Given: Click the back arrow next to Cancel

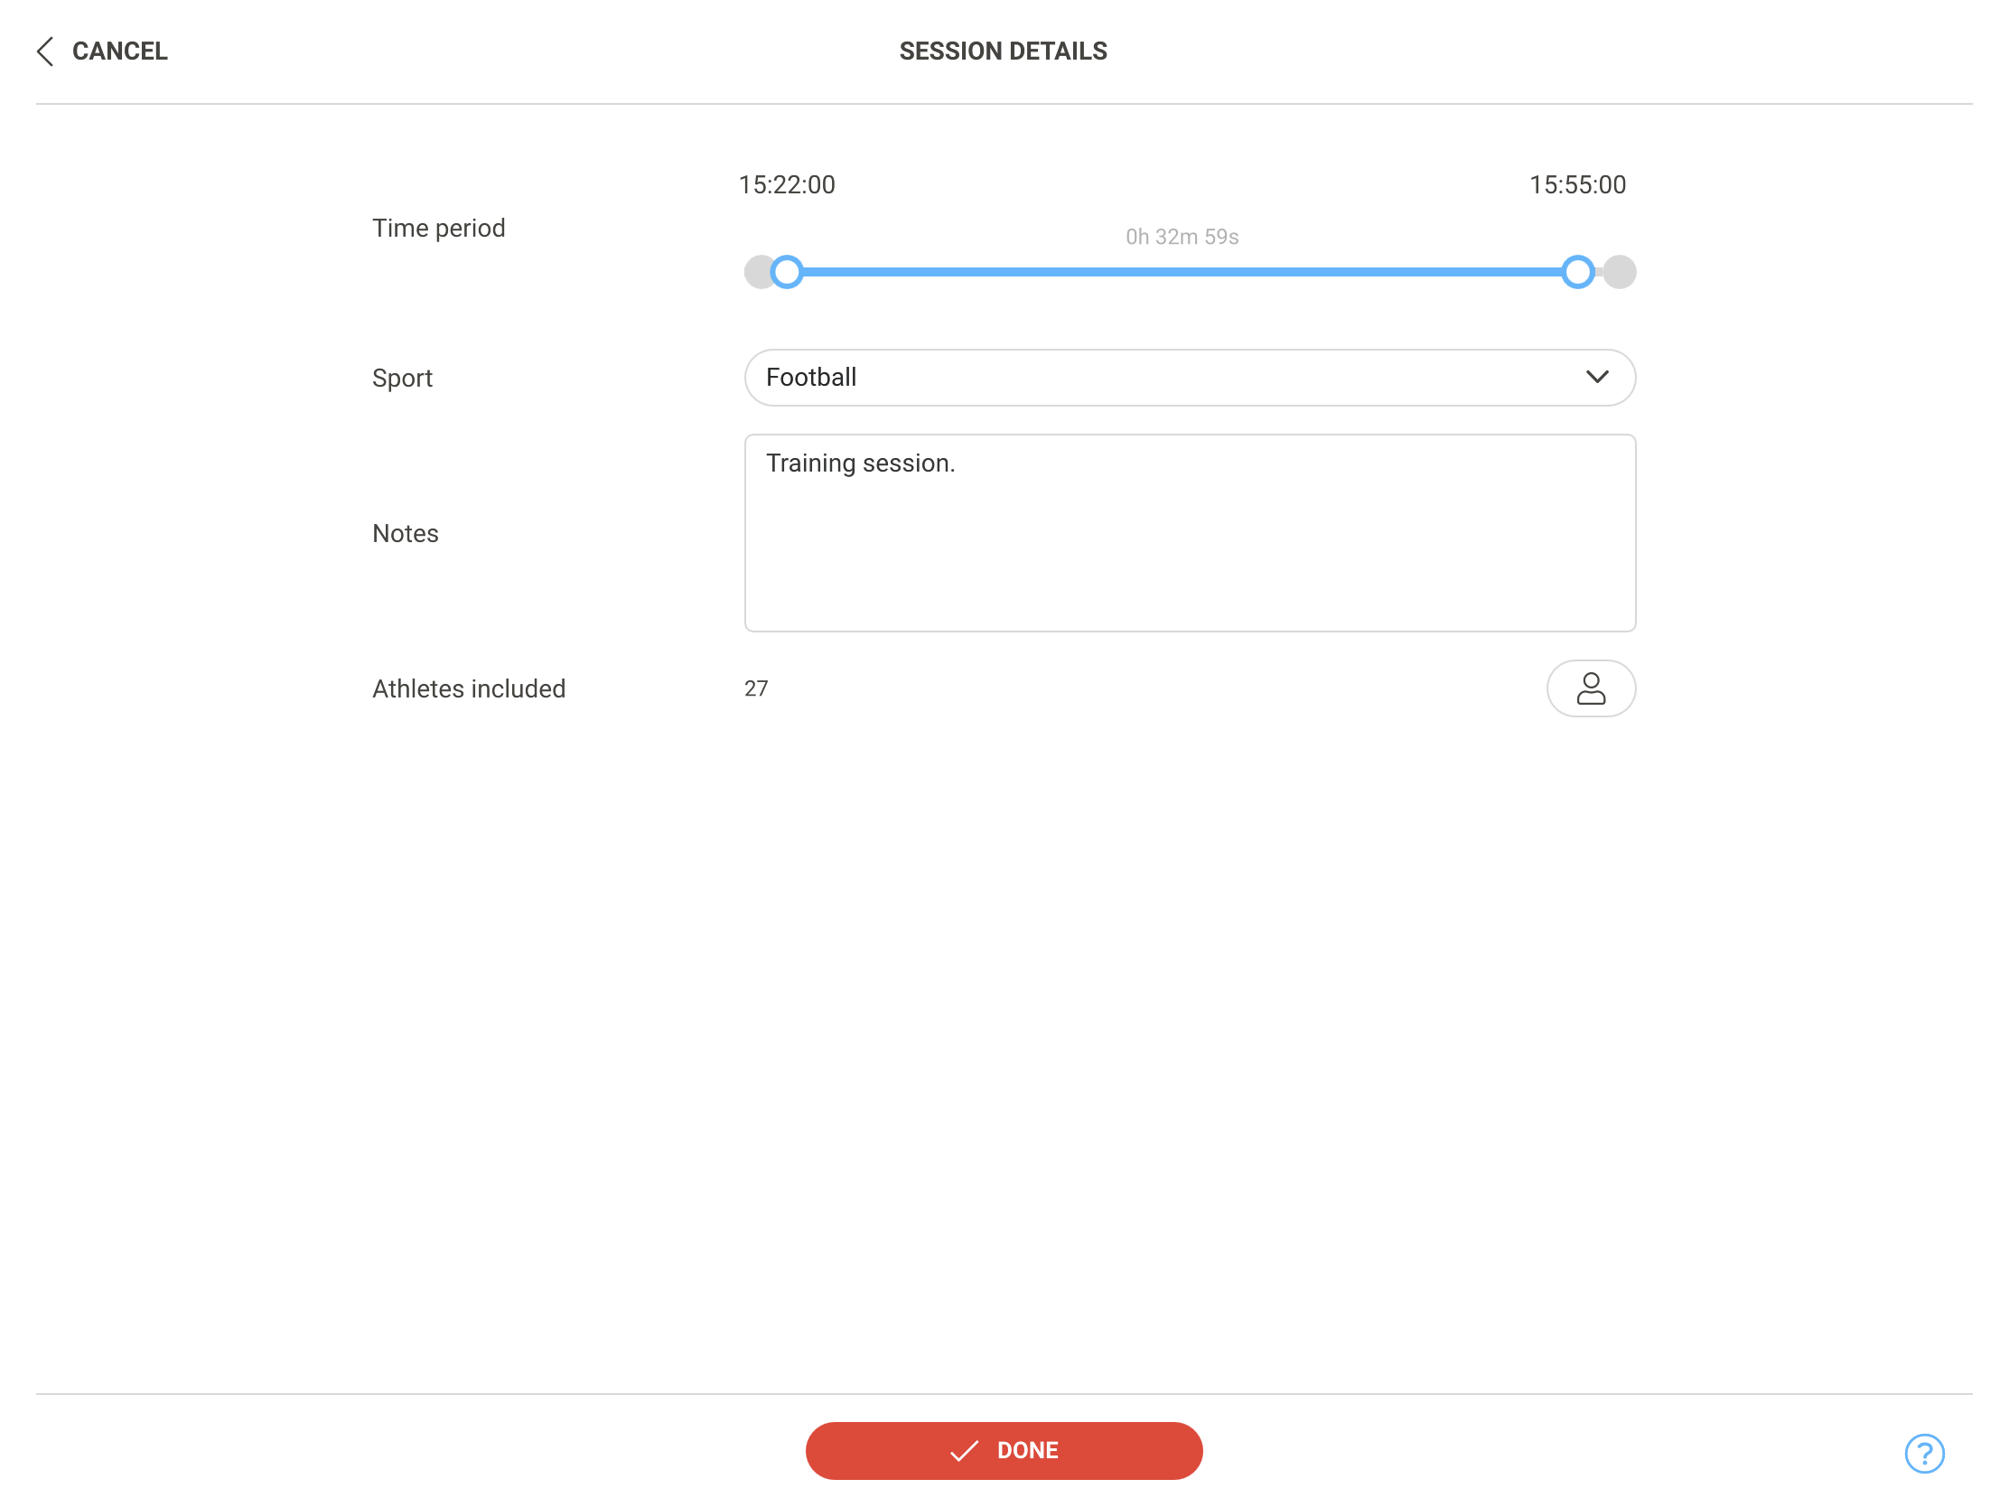Looking at the screenshot, I should point(45,51).
